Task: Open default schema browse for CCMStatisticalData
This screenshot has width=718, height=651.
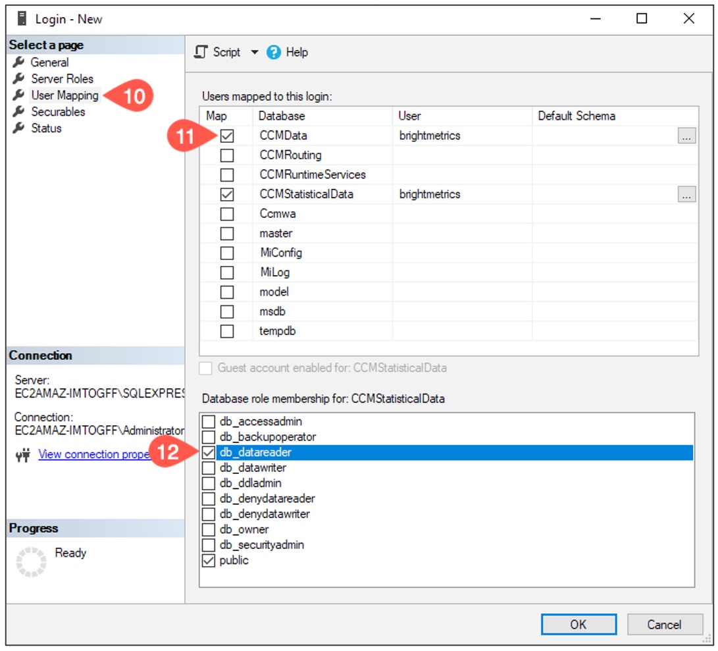Action: pos(687,194)
